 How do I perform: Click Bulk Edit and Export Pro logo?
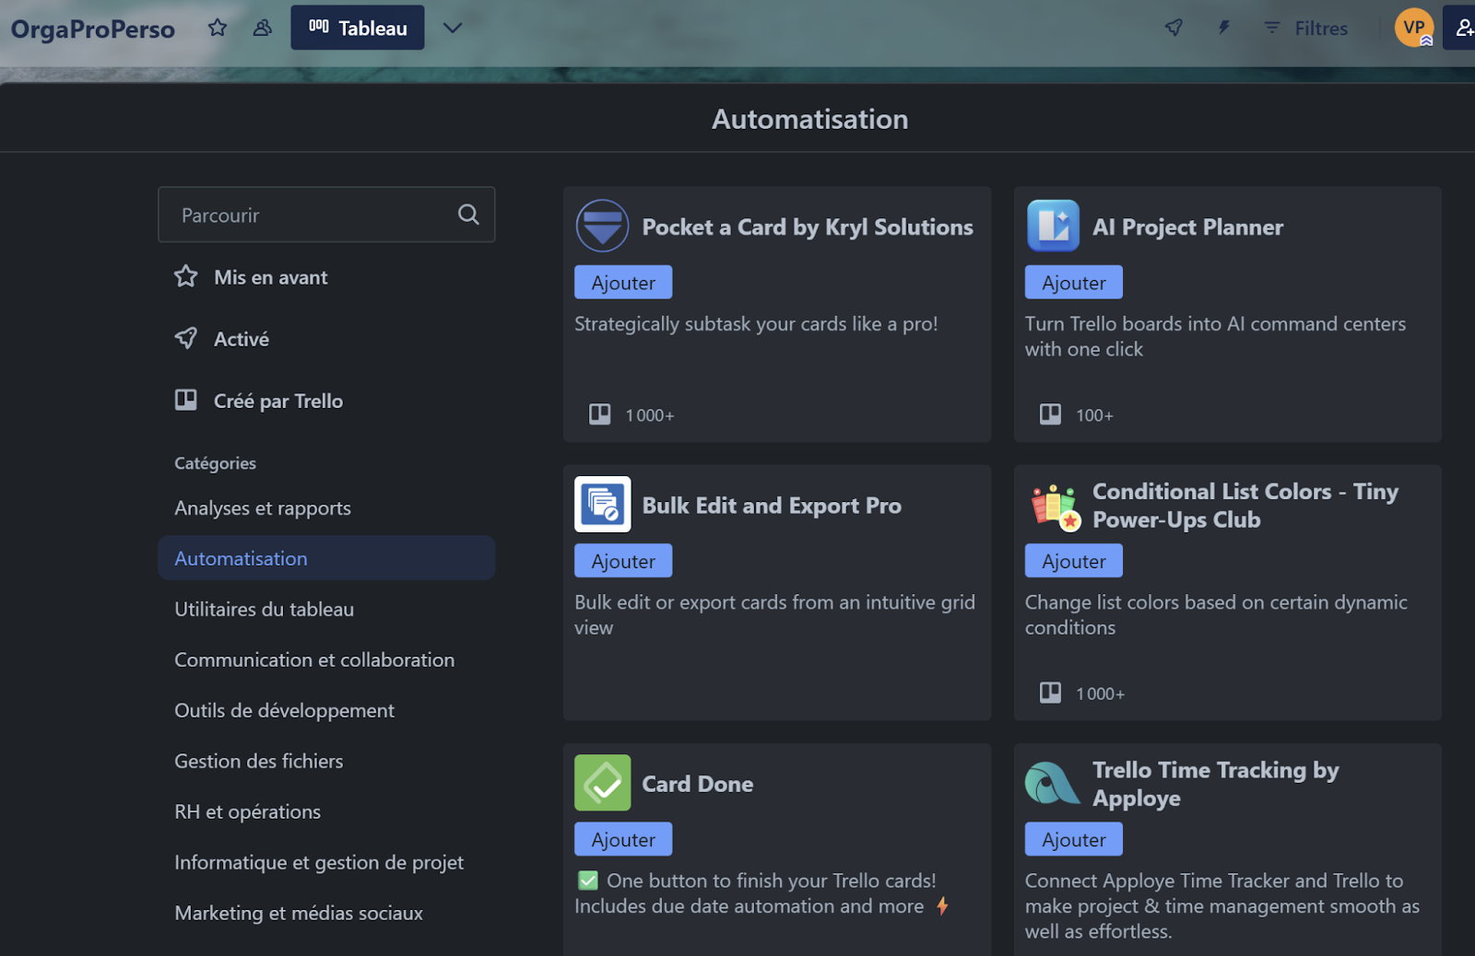603,505
